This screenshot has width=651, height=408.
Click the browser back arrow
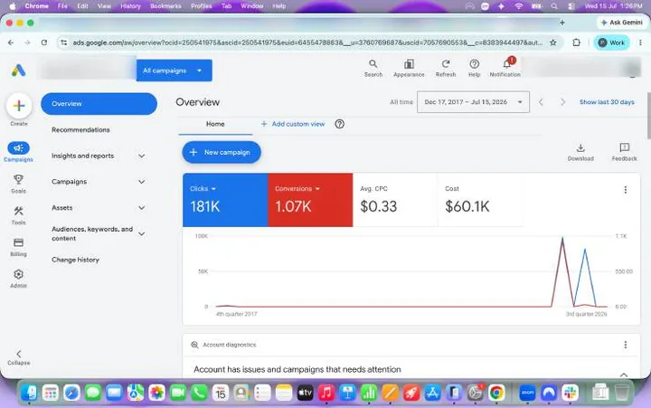click(11, 43)
